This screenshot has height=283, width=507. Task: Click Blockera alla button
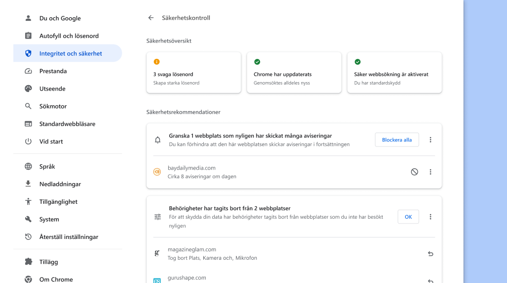(397, 140)
